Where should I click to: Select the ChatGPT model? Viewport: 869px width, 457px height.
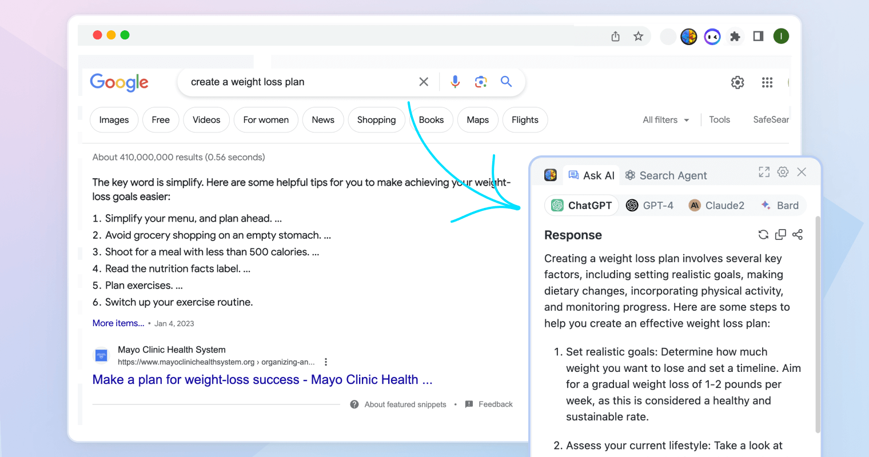[581, 205]
